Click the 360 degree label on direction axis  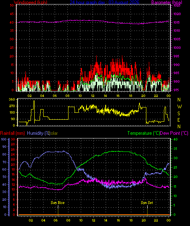[12, 99]
